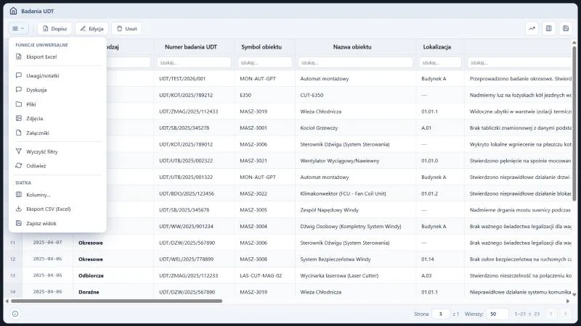Screen dimensions: 581x326
Task: Click the vertical scrollbar thumb
Action: coord(574,124)
